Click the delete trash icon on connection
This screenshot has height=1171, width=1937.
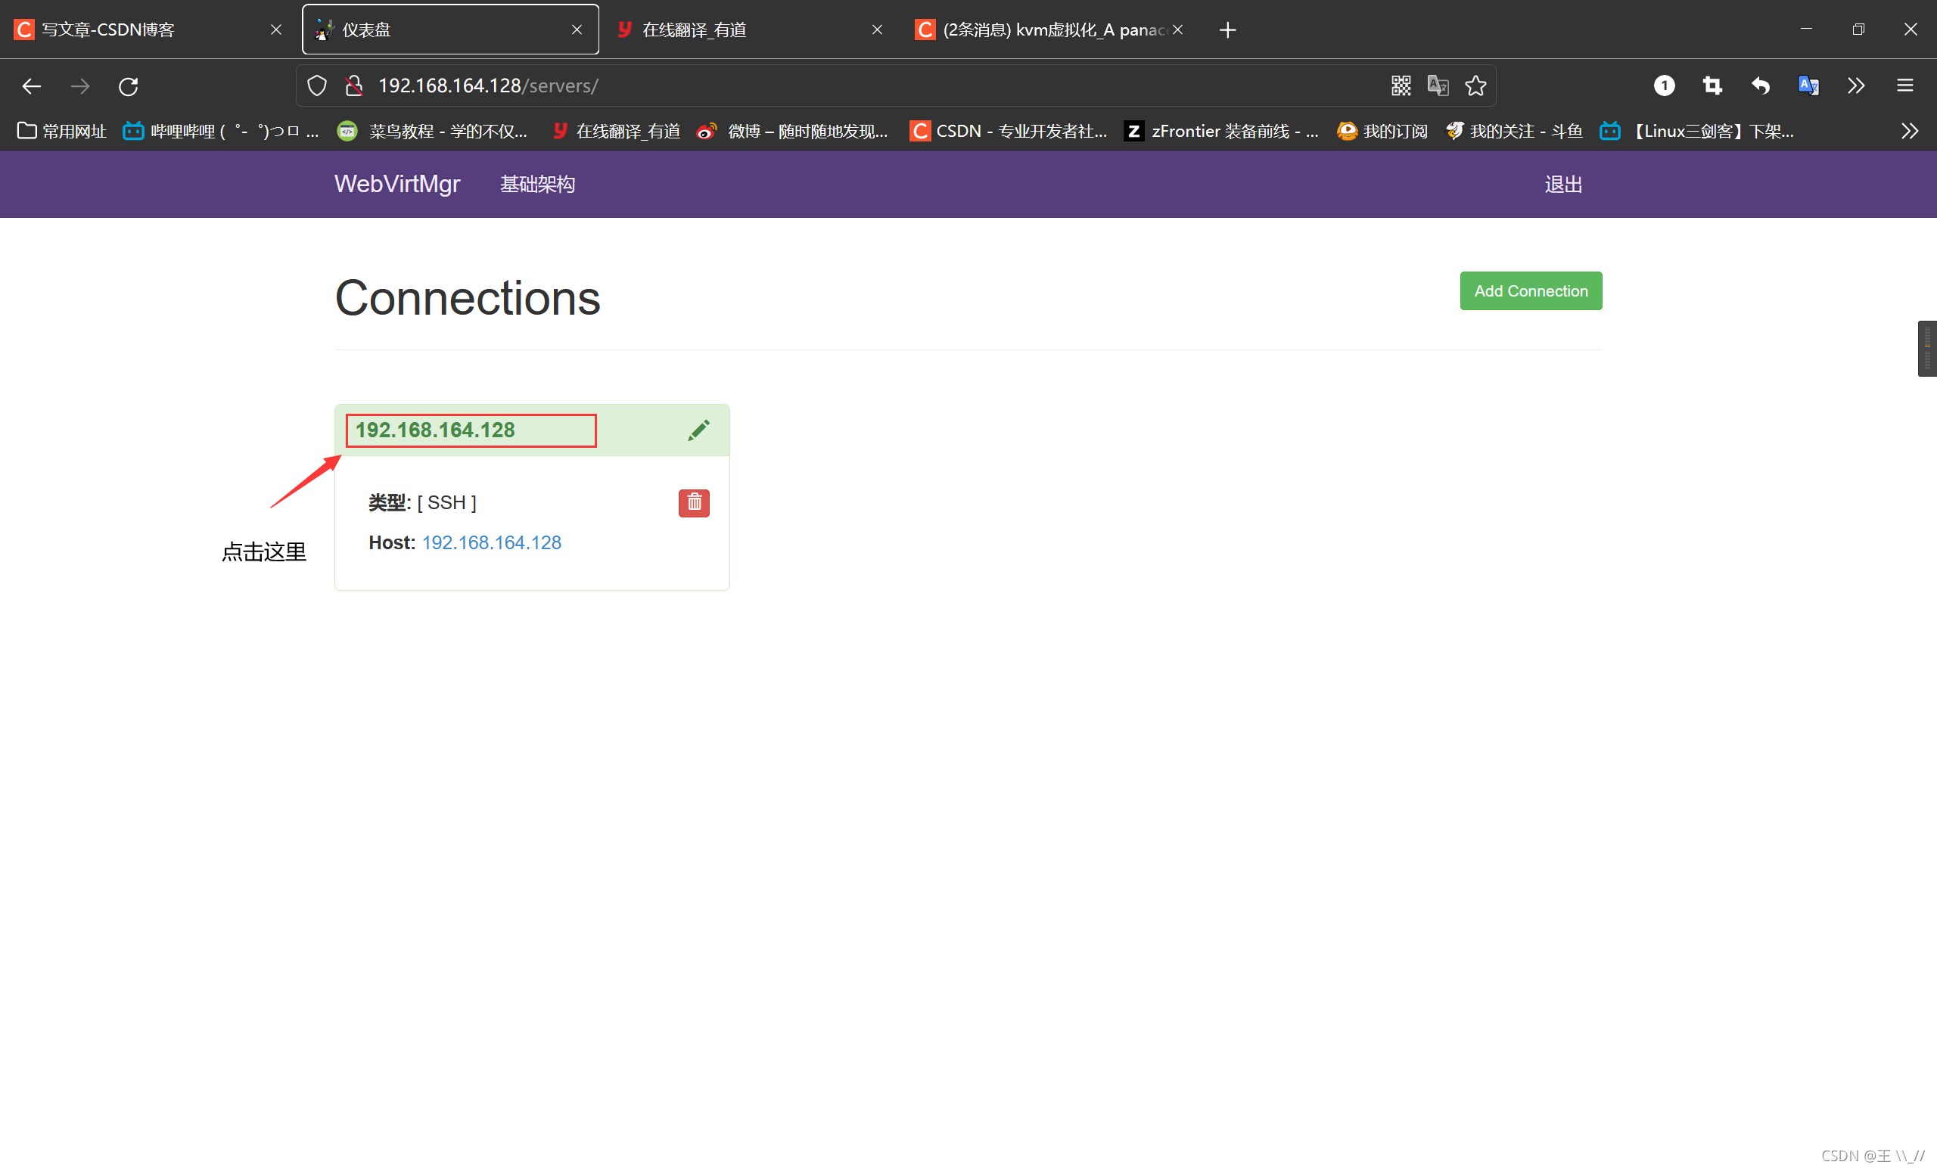(692, 502)
